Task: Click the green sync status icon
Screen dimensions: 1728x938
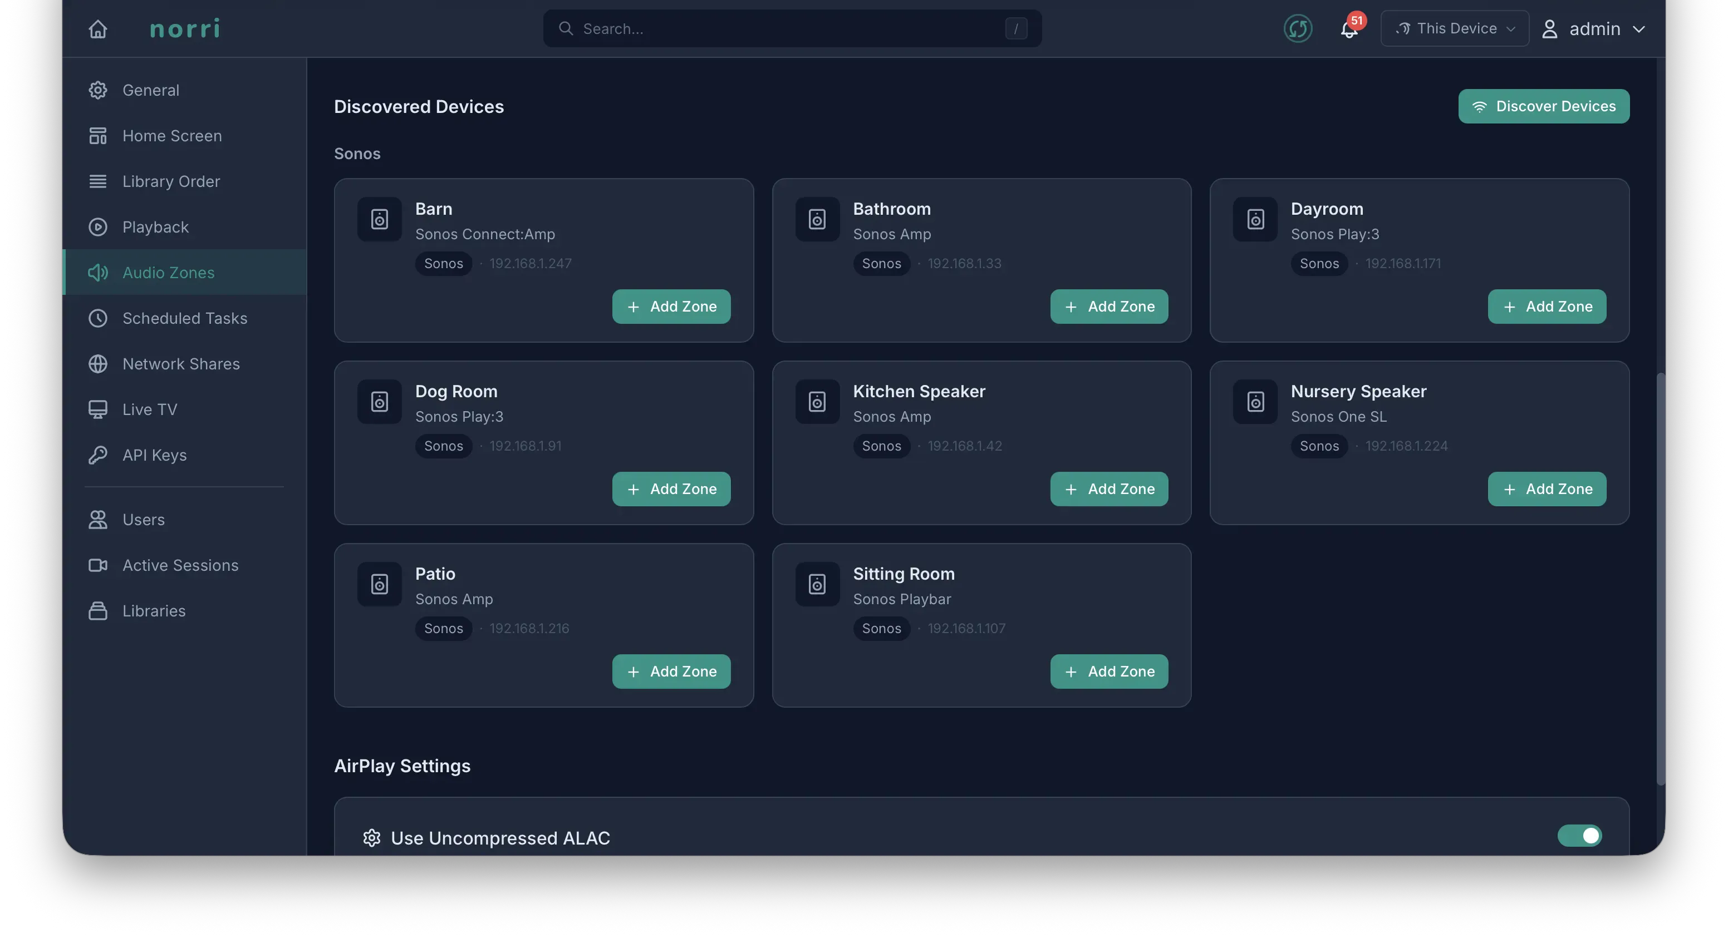Action: (1297, 29)
